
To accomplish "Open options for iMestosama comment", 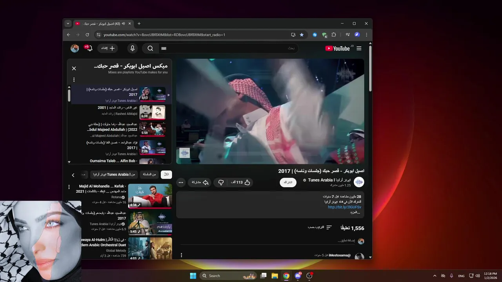I will [181, 255].
